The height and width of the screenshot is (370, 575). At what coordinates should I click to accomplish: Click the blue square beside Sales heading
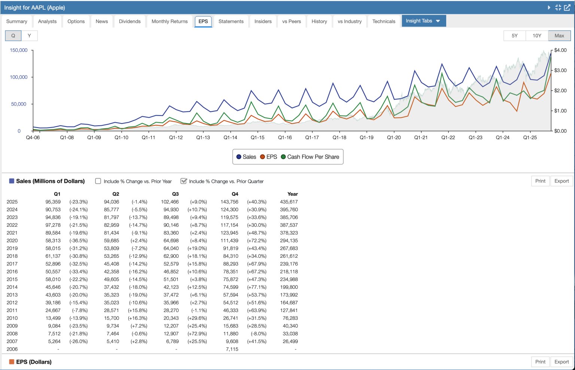(x=12, y=181)
